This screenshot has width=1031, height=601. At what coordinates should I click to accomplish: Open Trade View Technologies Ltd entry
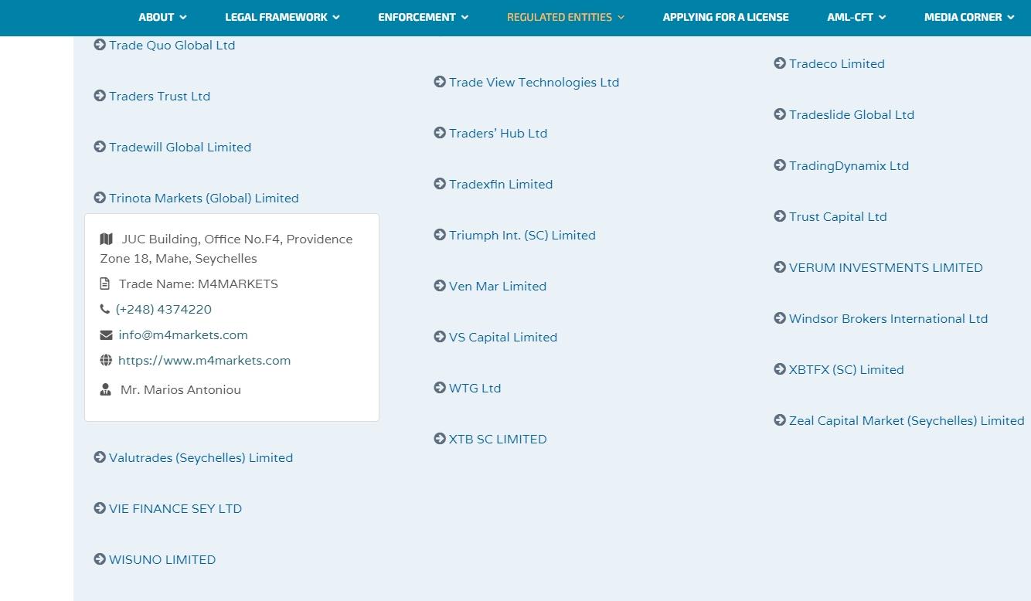pos(534,82)
